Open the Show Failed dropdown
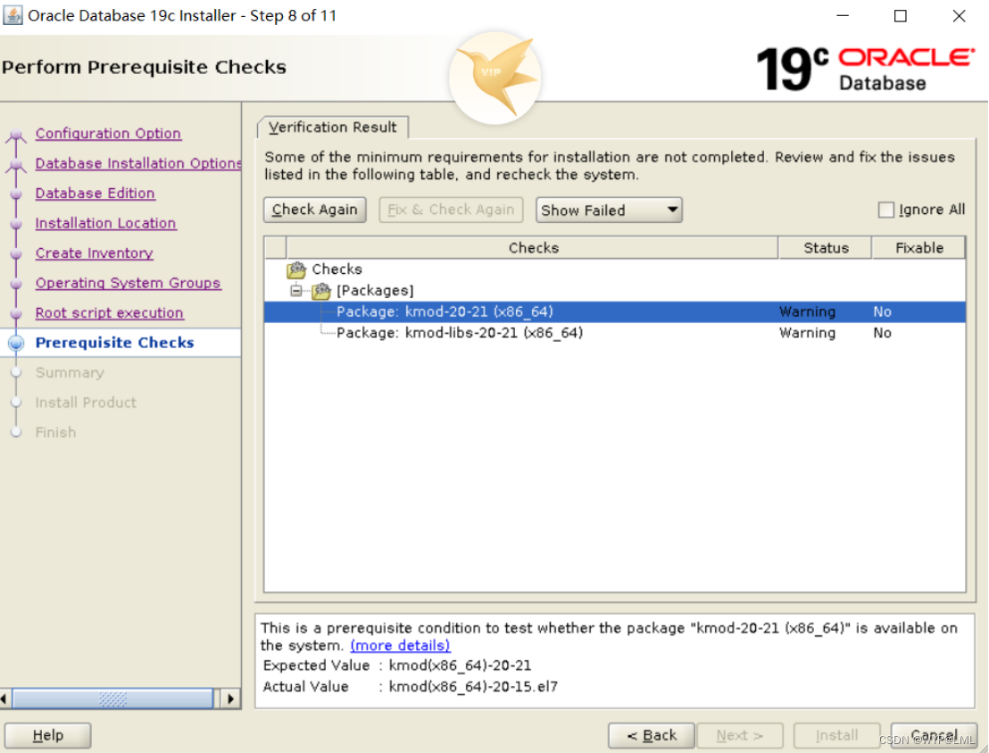 pos(609,210)
